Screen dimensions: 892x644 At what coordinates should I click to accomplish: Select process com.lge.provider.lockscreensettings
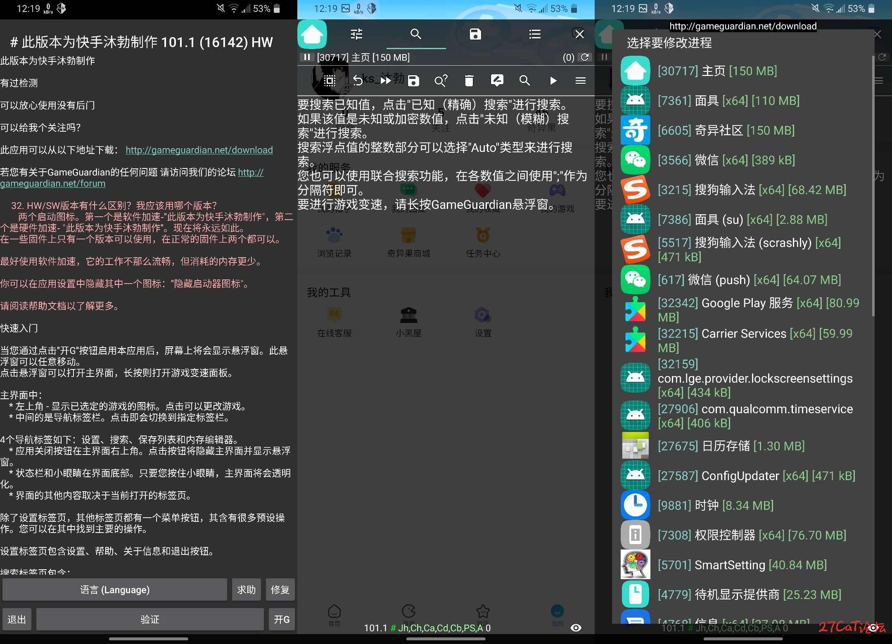pos(743,378)
